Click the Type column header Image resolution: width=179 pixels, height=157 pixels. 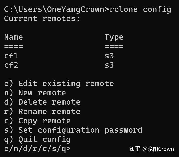[114, 37]
